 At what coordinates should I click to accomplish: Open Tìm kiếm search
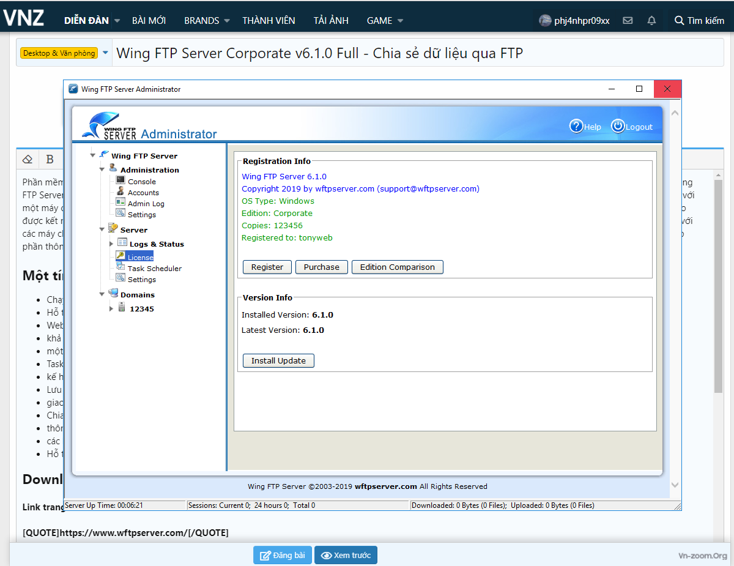click(x=699, y=20)
